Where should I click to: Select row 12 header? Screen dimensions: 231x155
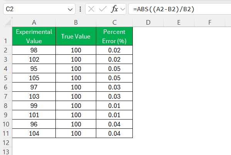coord(6,143)
